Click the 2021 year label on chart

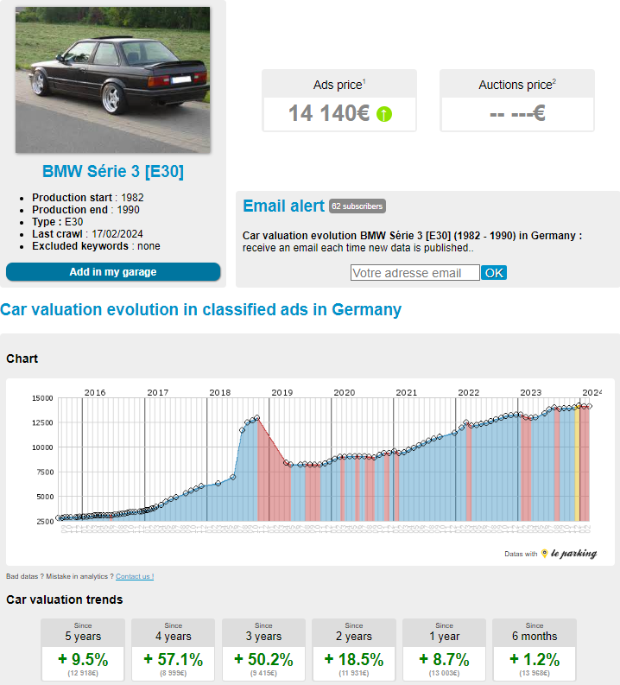coord(407,392)
